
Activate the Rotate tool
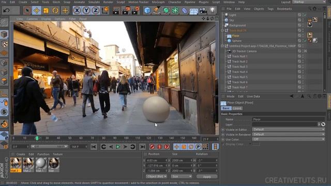(x=55, y=10)
